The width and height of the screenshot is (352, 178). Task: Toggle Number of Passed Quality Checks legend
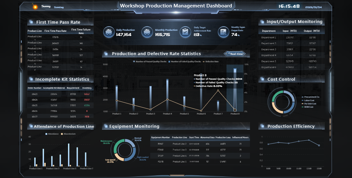coord(150,62)
